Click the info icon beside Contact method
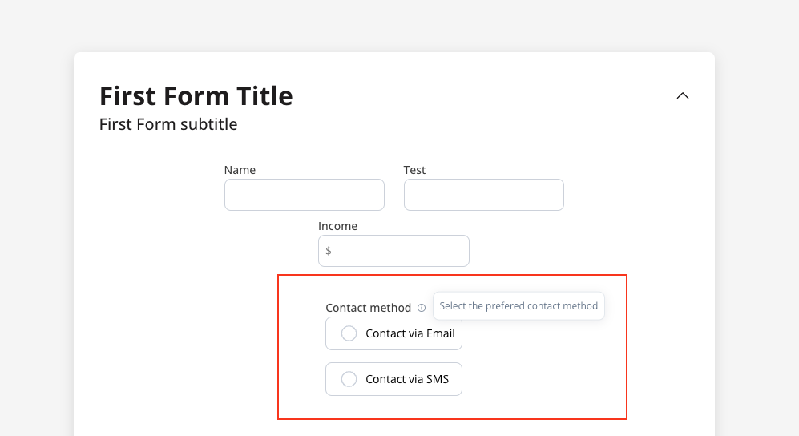Image resolution: width=799 pixels, height=436 pixels. point(422,308)
